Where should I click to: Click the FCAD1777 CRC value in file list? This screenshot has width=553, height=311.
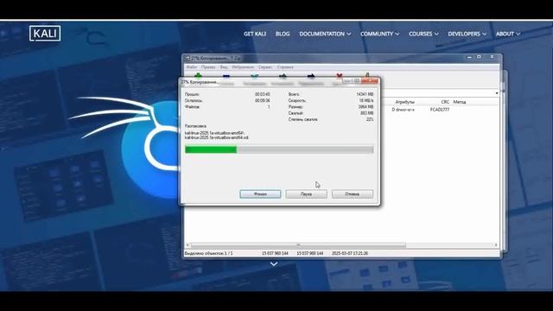(x=440, y=110)
